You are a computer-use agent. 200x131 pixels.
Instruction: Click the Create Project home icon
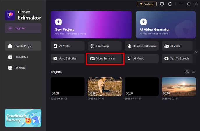point(10,46)
